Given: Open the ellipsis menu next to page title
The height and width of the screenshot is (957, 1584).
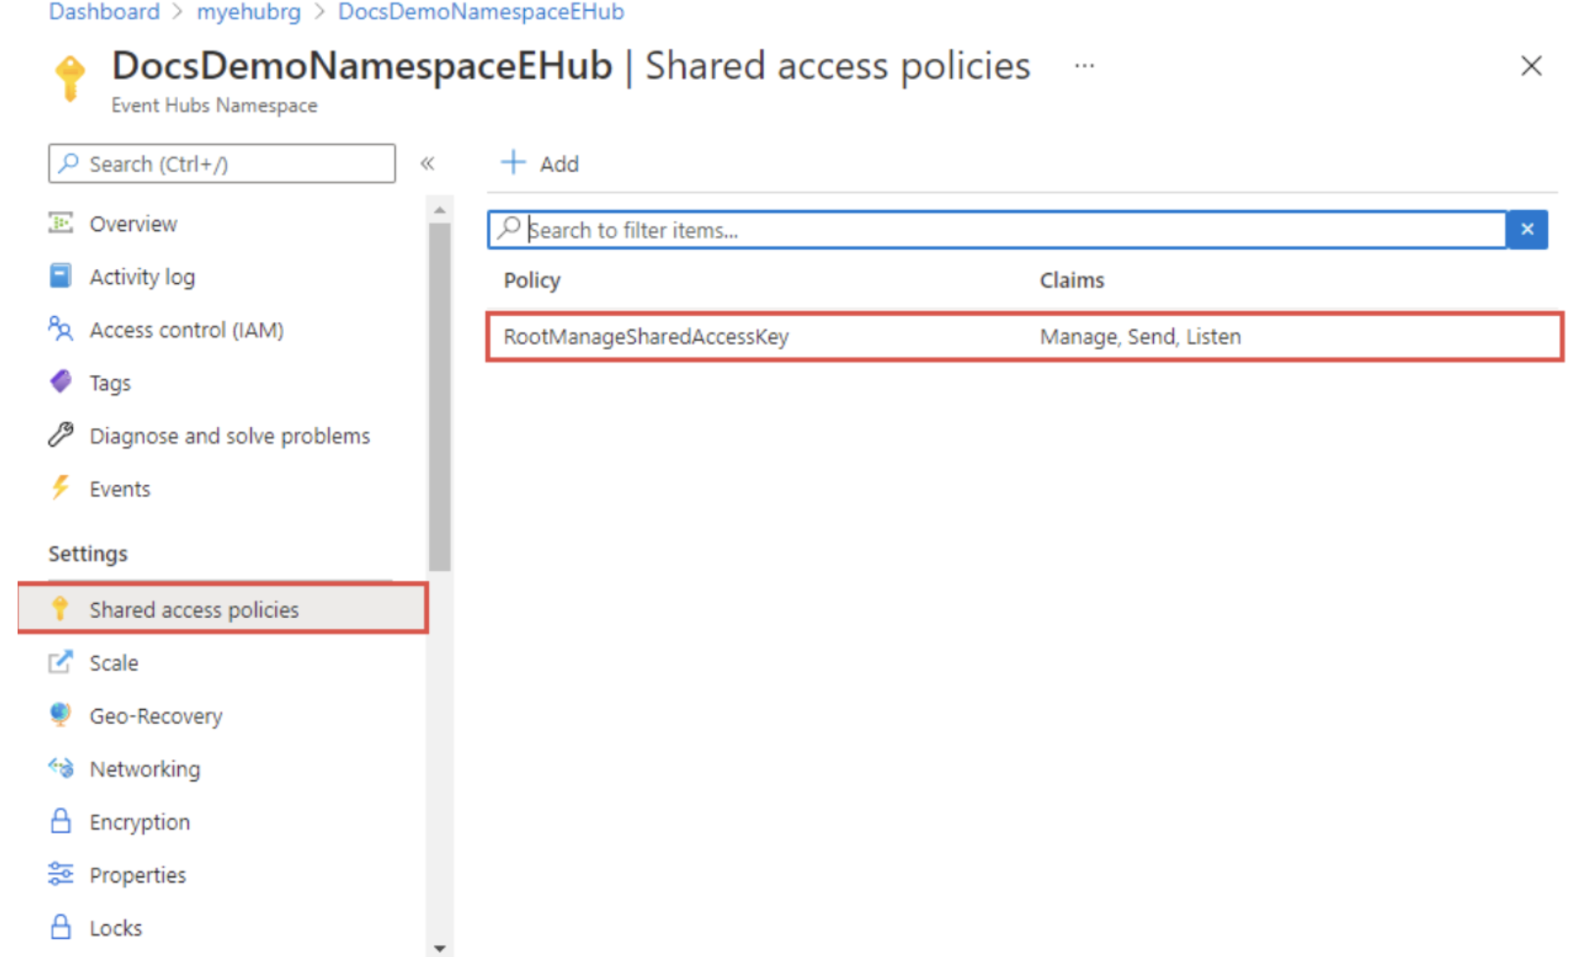Looking at the screenshot, I should tap(1084, 65).
